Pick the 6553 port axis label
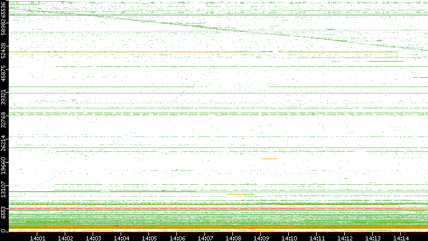 [3, 212]
